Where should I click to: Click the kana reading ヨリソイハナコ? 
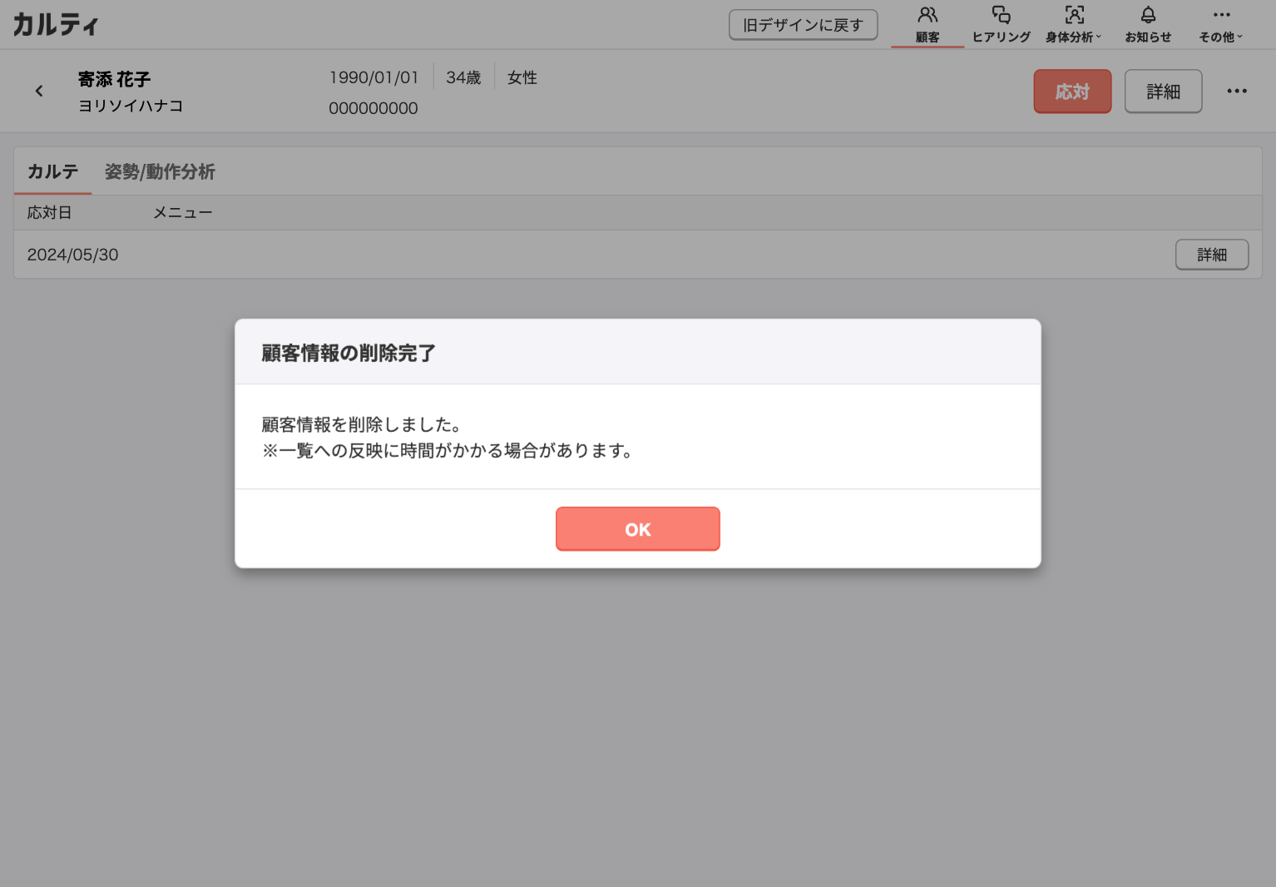point(131,106)
